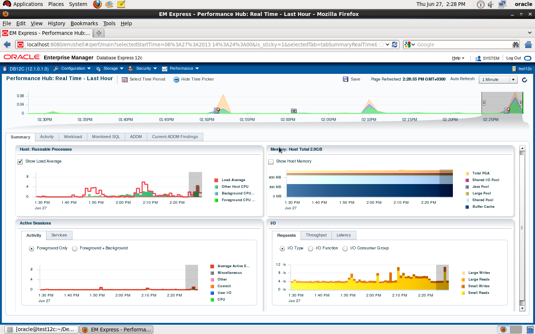Click the Log Out link
Screen dimensions: 535x334
pos(513,58)
